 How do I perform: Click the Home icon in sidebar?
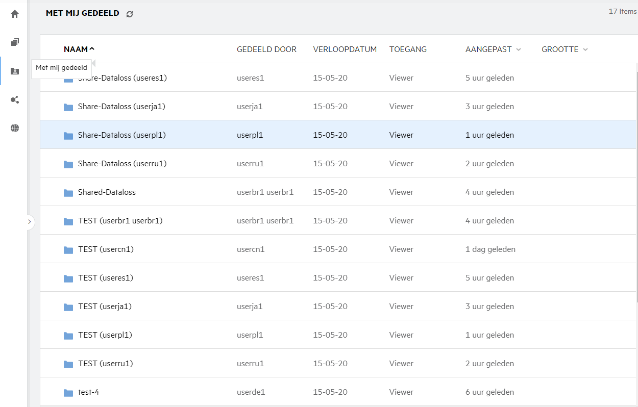15,14
